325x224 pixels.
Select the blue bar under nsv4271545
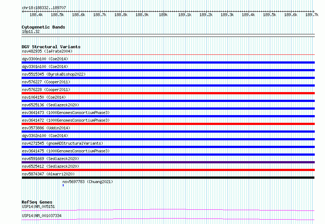168,147
